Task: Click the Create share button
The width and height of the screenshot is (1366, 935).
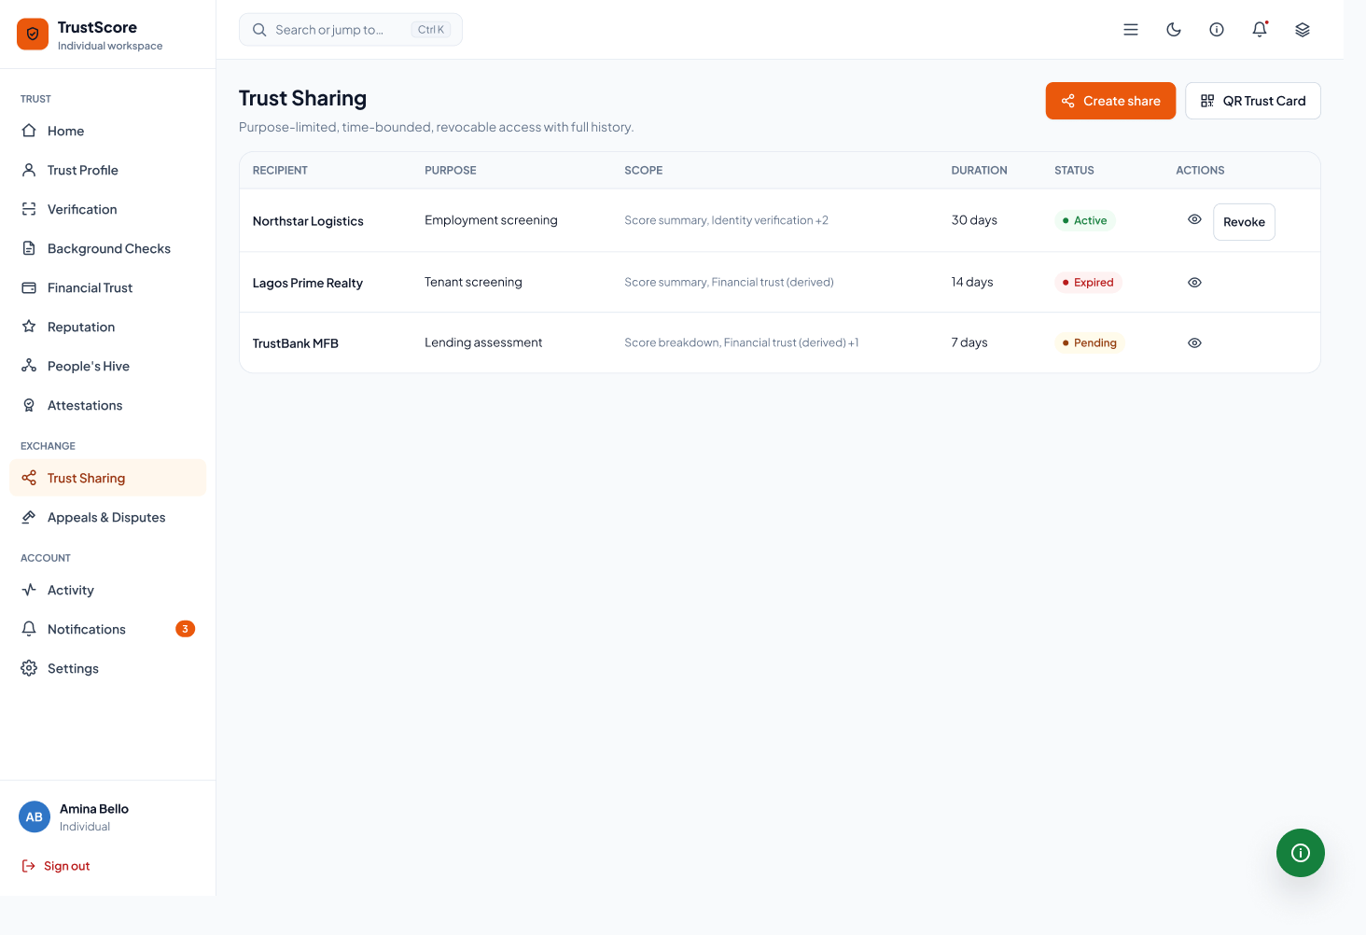Action: (1110, 101)
